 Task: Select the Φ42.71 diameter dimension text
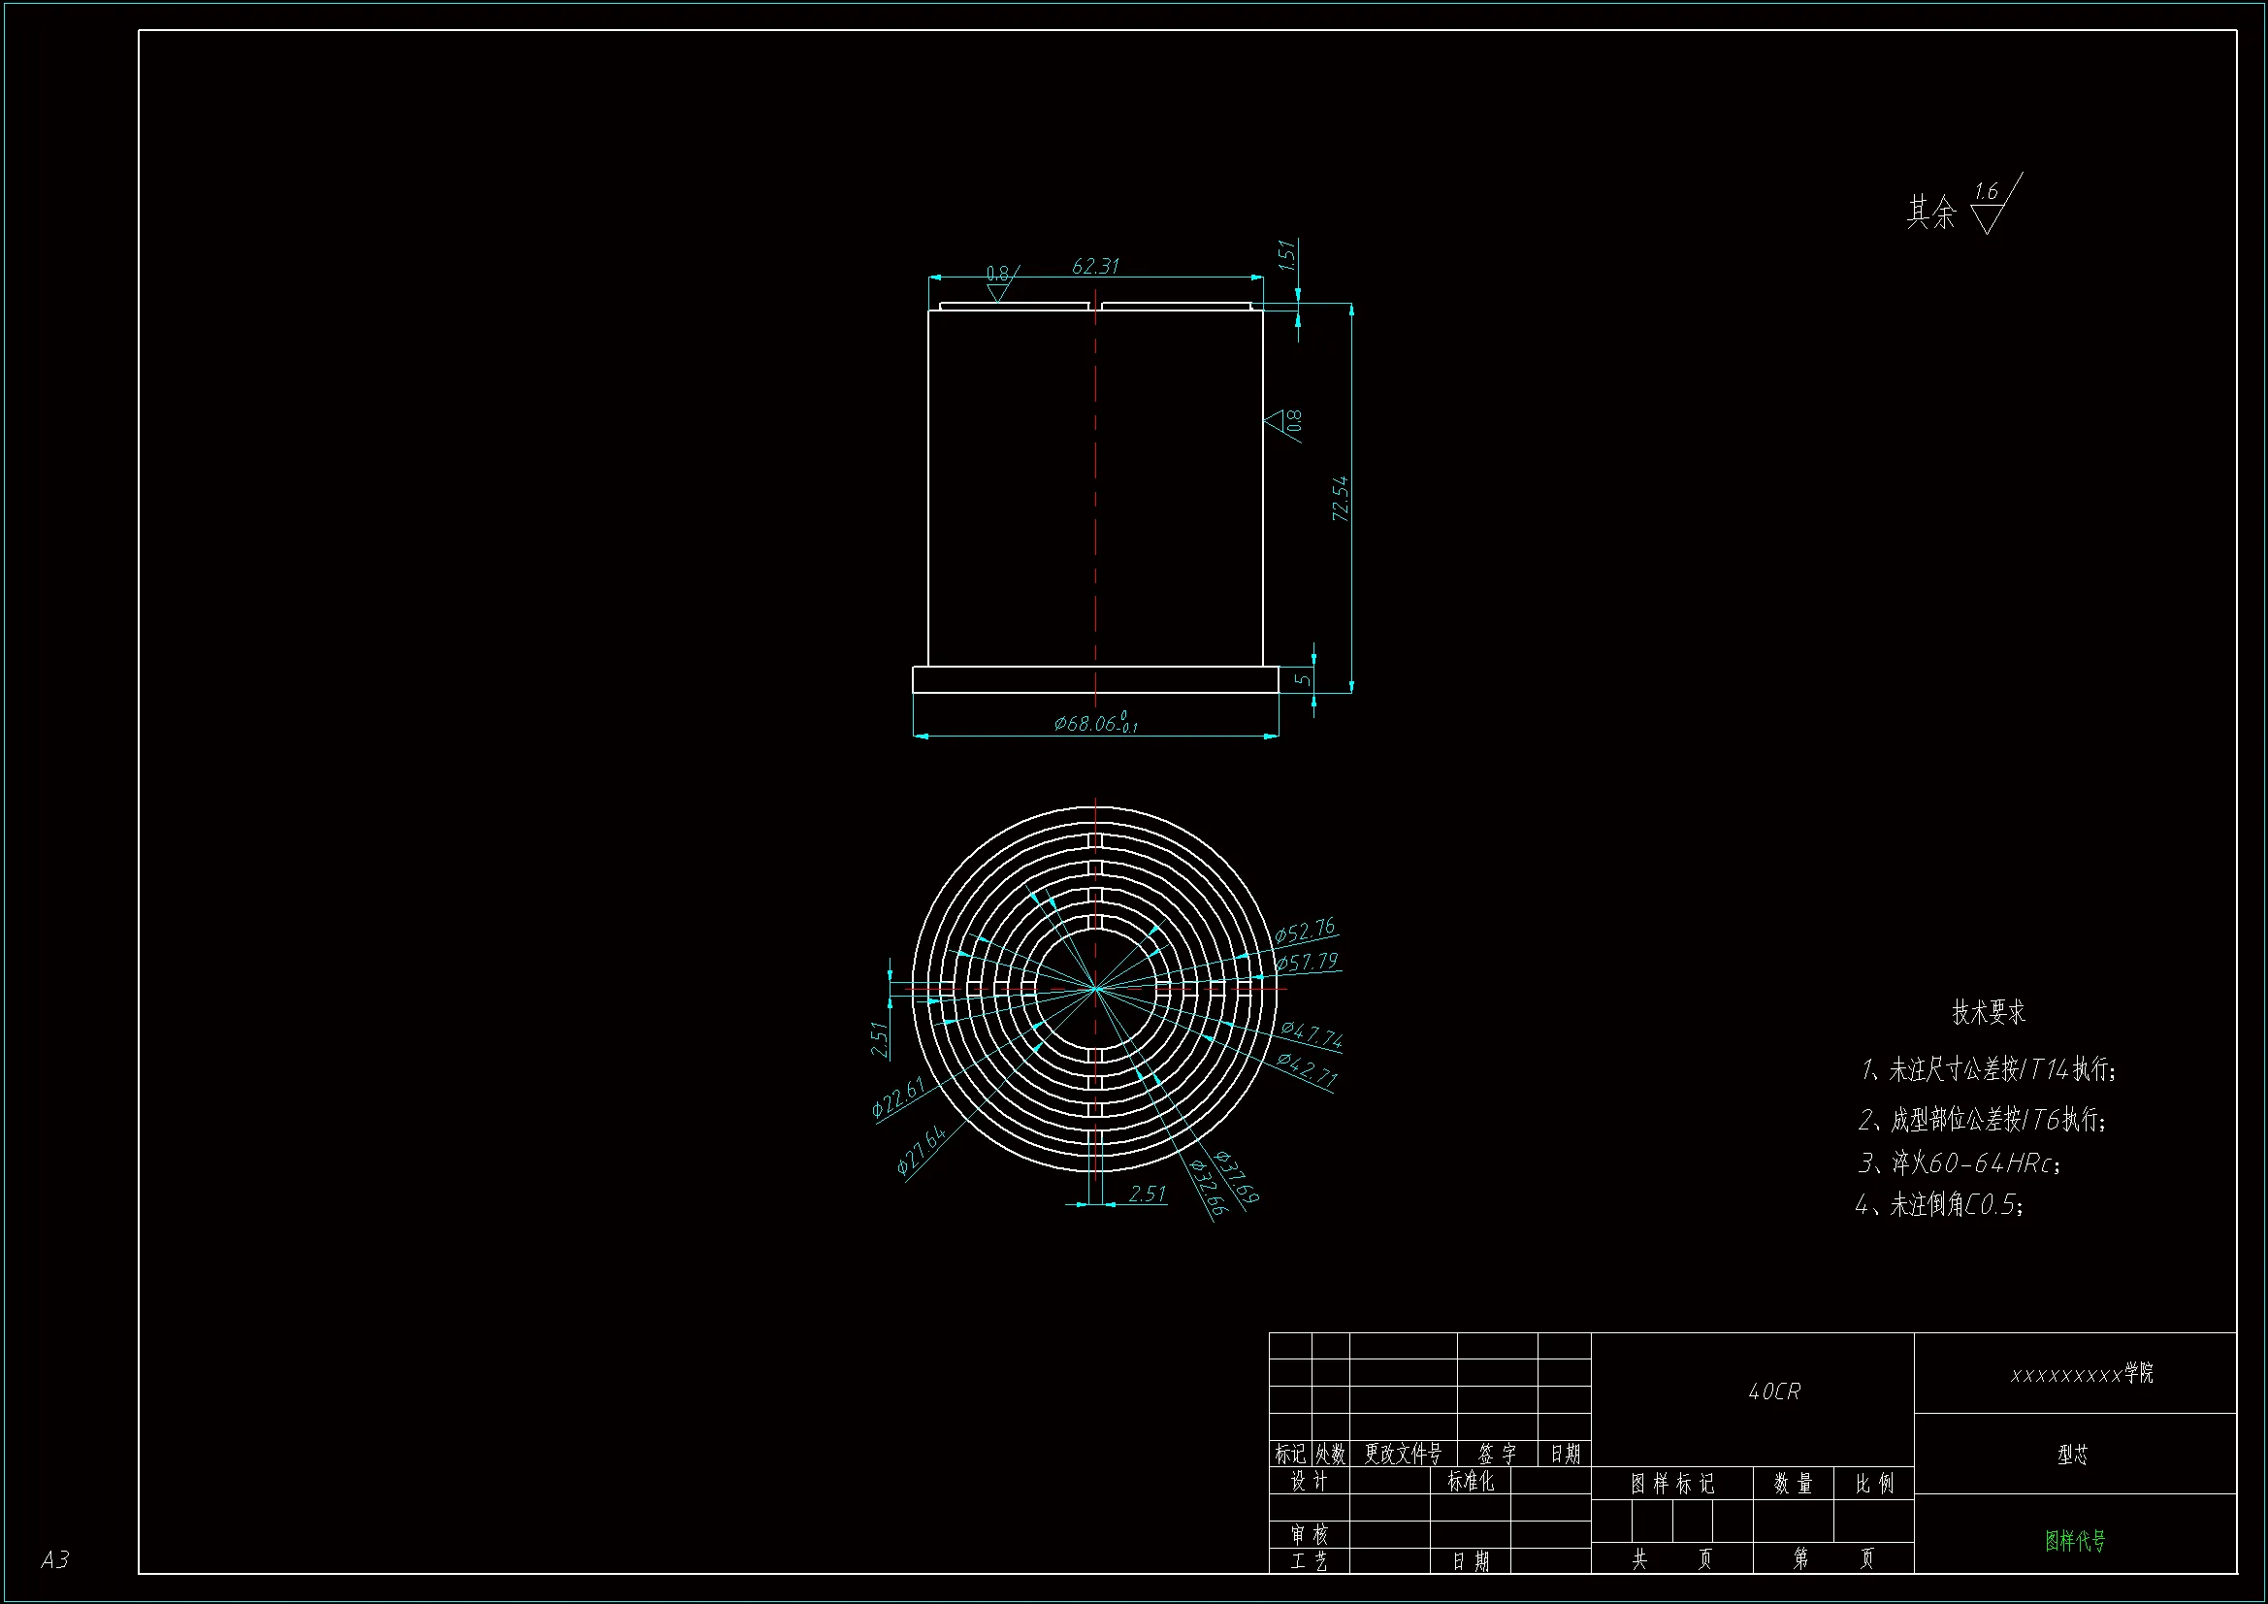[1307, 1071]
